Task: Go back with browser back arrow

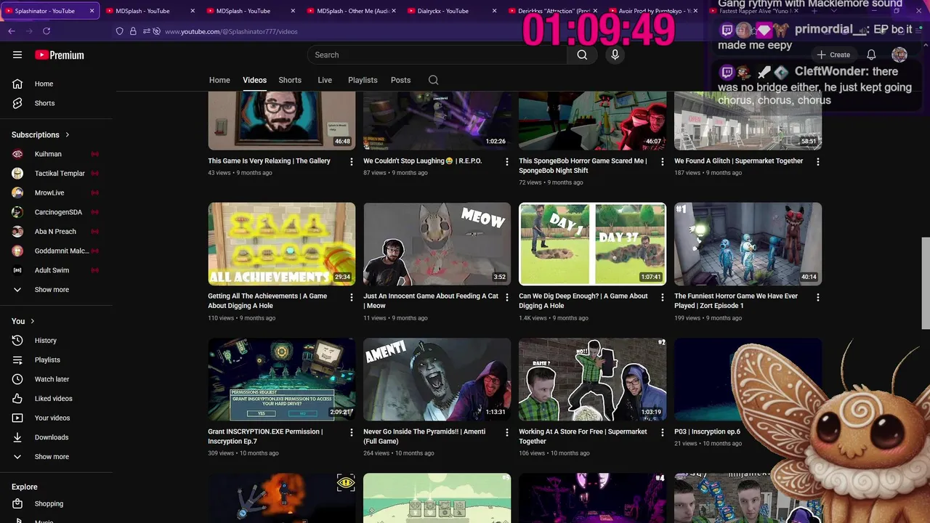Action: [x=12, y=31]
